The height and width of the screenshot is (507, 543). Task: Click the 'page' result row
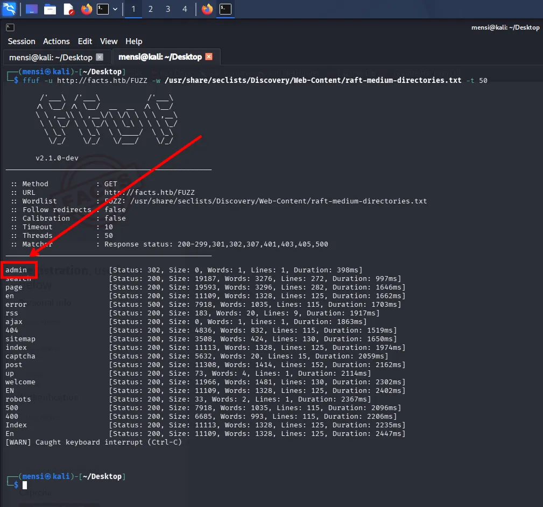pos(205,287)
